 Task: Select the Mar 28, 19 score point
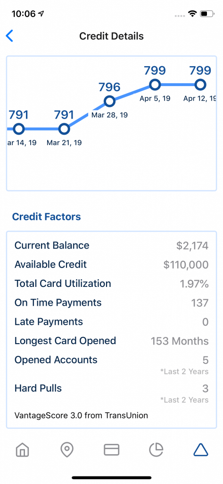point(109,101)
